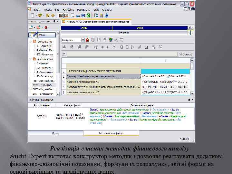
Task: Click the right arrow of the year period bar
Action: [192, 28]
